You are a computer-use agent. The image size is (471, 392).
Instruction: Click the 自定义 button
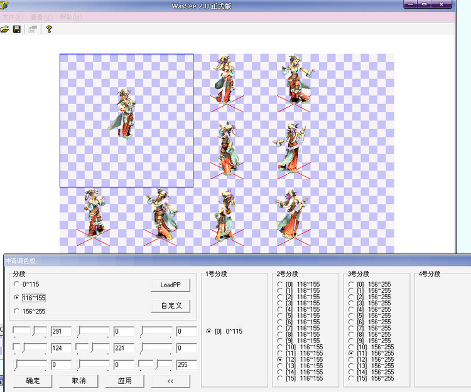click(170, 306)
